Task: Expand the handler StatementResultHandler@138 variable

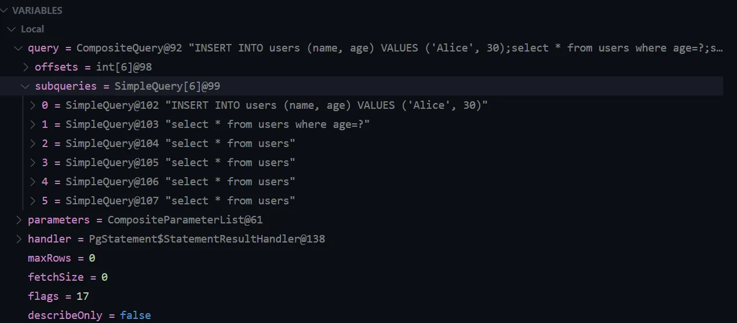Action: click(19, 239)
